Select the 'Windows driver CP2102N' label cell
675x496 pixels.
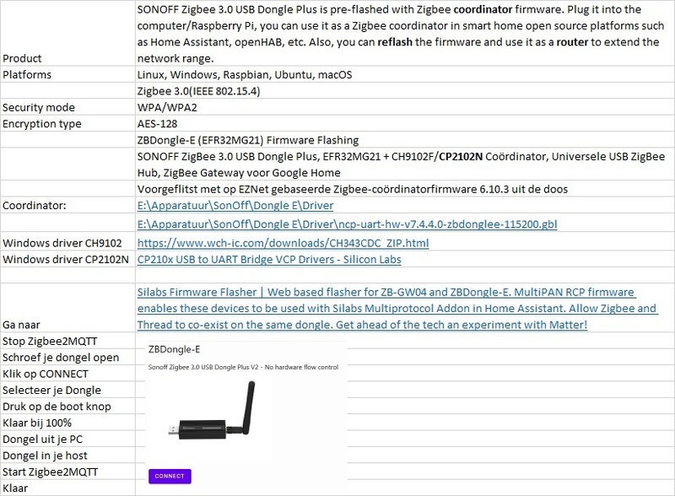(67, 259)
